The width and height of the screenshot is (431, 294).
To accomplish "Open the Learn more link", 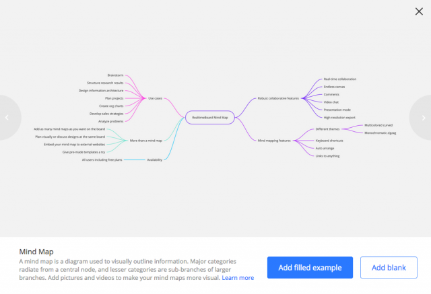I will coord(238,278).
